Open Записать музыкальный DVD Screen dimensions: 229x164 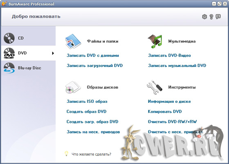pos(177,66)
